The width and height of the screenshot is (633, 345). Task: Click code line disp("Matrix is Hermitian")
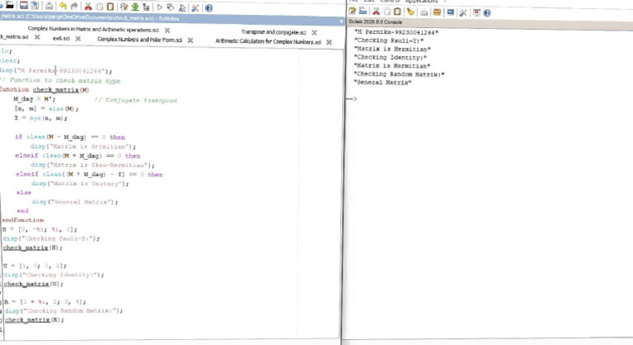83,147
